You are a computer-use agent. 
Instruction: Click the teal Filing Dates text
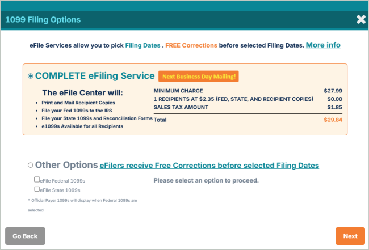point(142,45)
